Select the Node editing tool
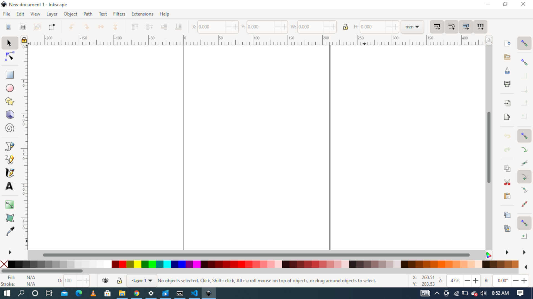533x299 pixels. (9, 56)
